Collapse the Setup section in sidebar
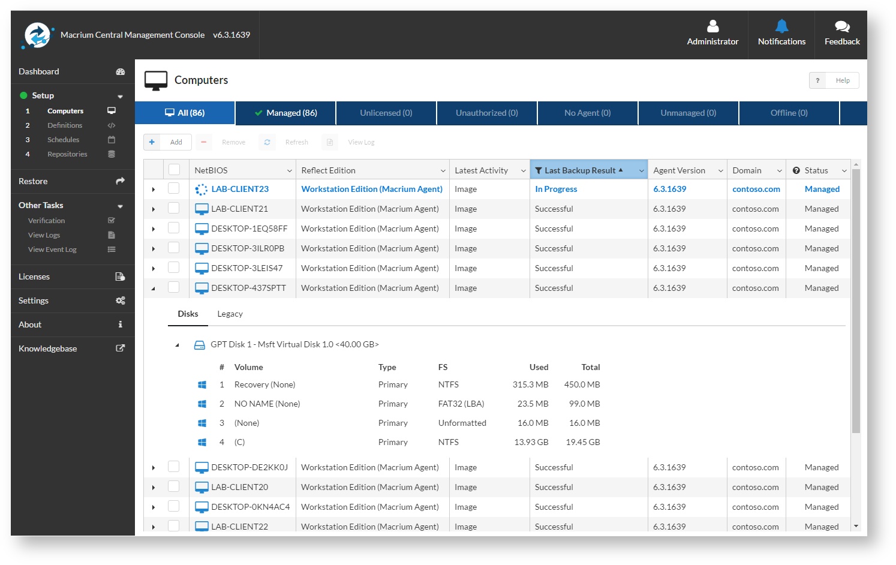 click(x=120, y=96)
